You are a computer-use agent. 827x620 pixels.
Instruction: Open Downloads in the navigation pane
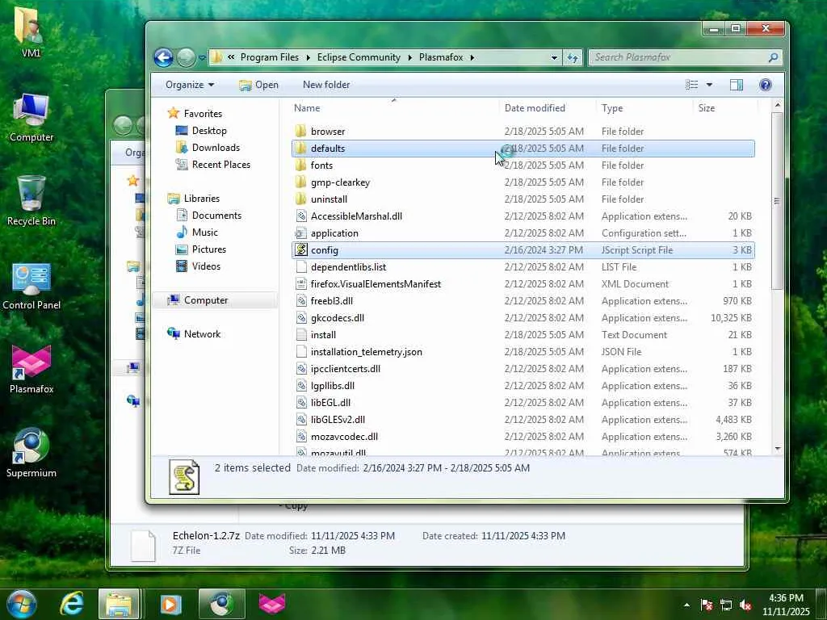coord(216,148)
